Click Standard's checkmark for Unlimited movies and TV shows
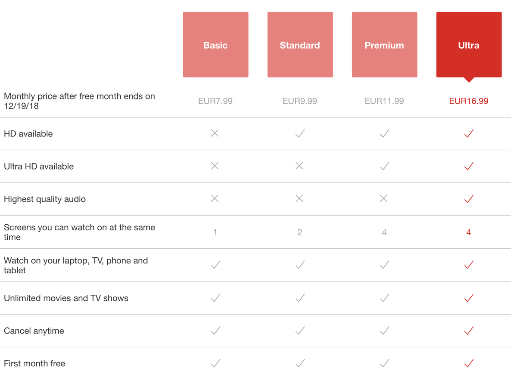517x380 pixels. (300, 298)
